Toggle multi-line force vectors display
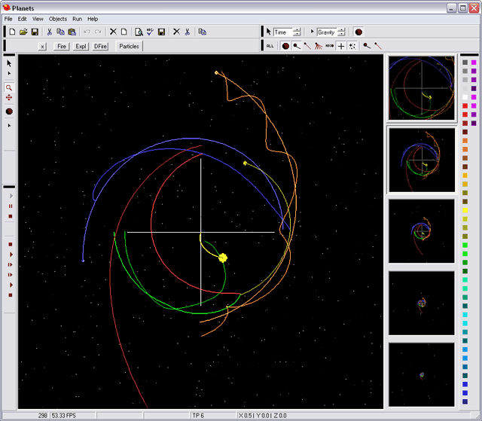The height and width of the screenshot is (421, 482). click(319, 46)
